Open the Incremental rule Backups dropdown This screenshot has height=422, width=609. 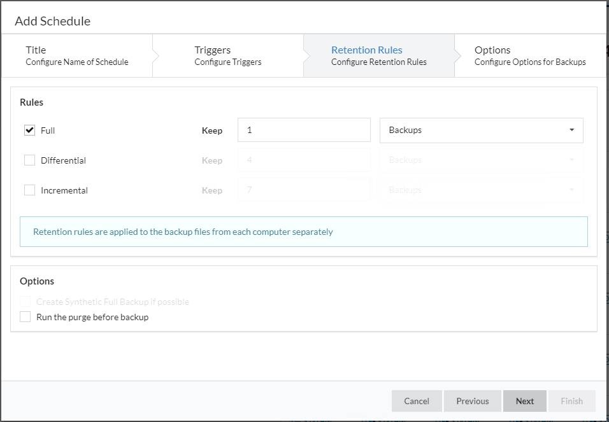pyautogui.click(x=481, y=190)
